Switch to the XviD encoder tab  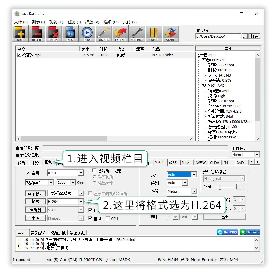(240, 163)
